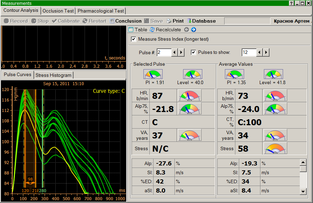
Task: Click the Selected Pulse %ED value 42
Action: pyautogui.click(x=160, y=181)
